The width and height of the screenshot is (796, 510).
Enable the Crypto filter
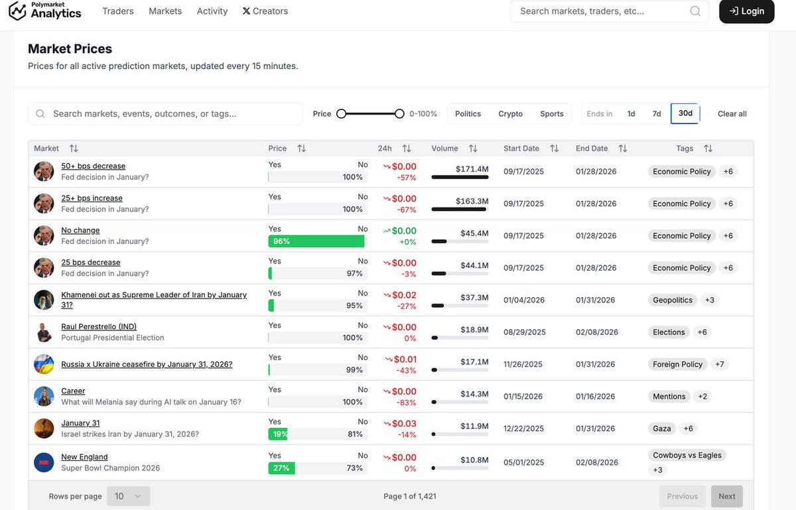[510, 113]
